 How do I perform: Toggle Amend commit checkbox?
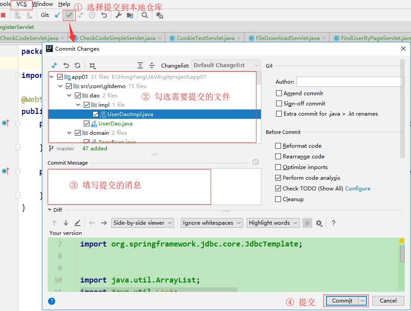279,93
